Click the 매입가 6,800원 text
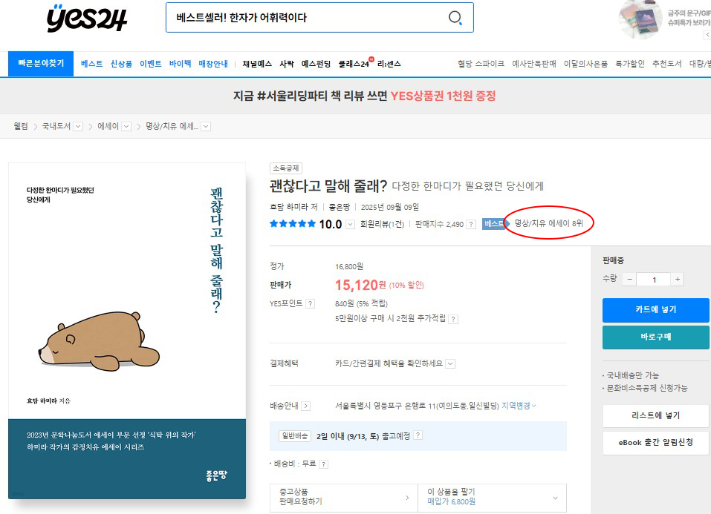 [451, 502]
